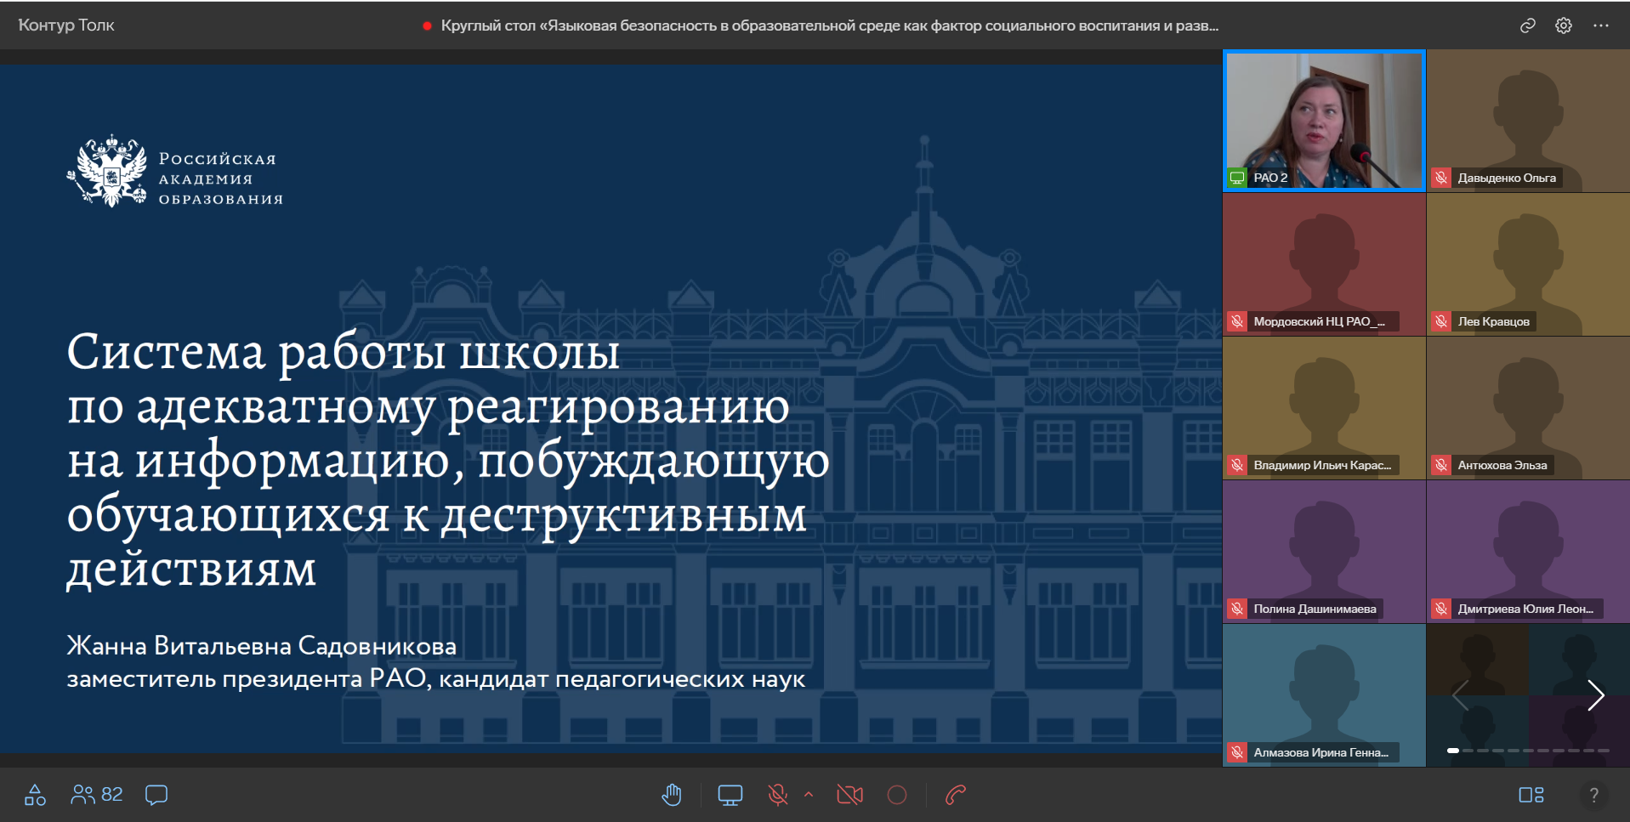Image resolution: width=1630 pixels, height=822 pixels.
Task: Go to previous page of participants
Action: click(x=1461, y=695)
